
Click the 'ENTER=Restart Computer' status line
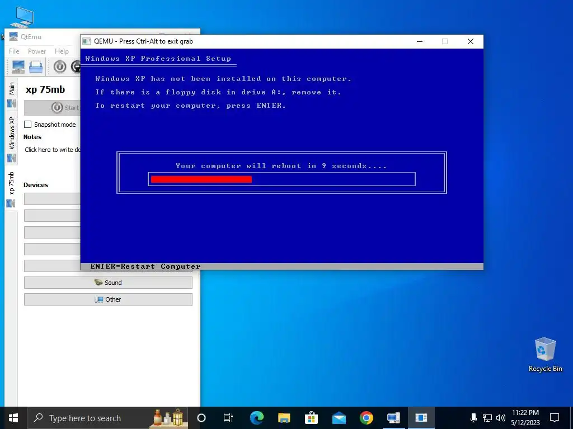(x=145, y=266)
